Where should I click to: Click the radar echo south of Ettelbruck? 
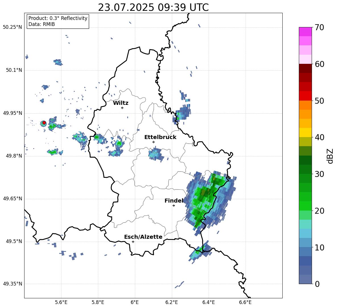(x=156, y=154)
